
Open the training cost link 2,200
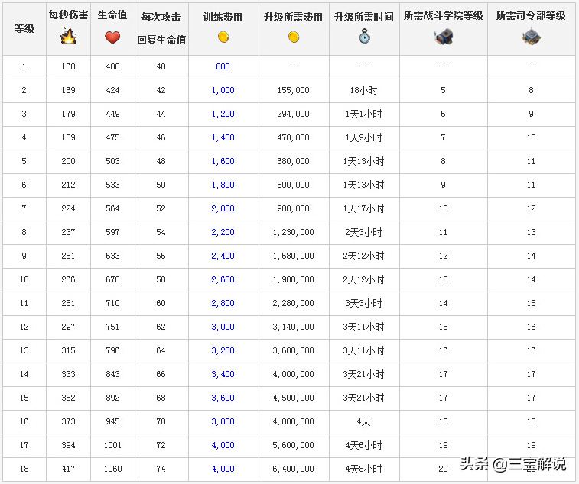(x=223, y=232)
